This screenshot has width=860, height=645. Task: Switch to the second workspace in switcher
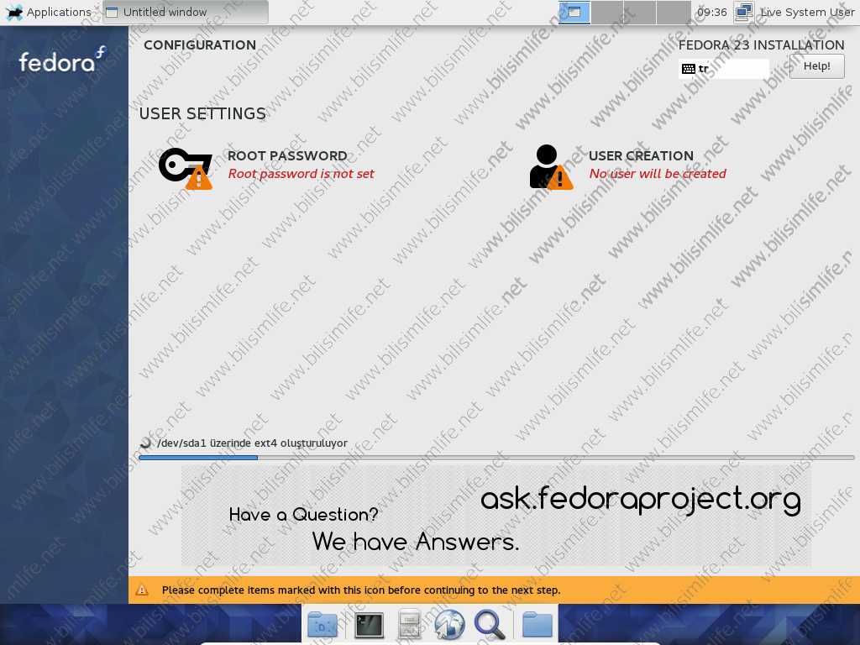coord(607,12)
